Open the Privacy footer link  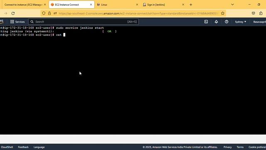coord(227,147)
